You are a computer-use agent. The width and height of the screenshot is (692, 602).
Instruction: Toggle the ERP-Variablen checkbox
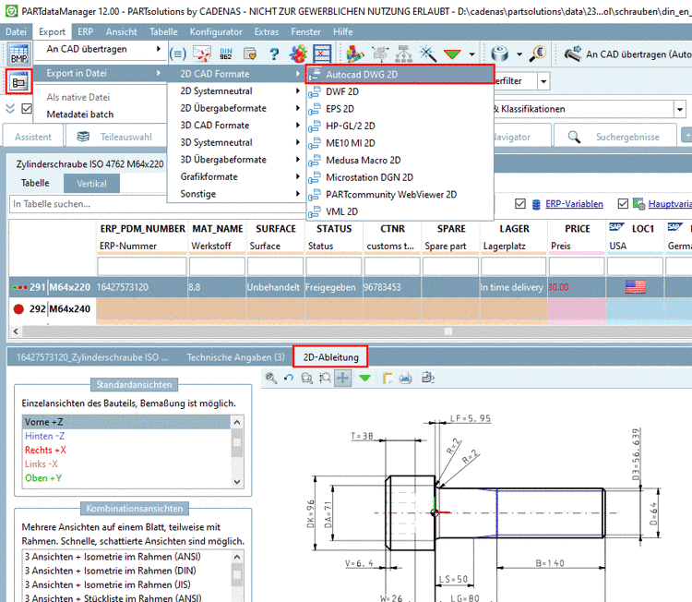point(520,204)
